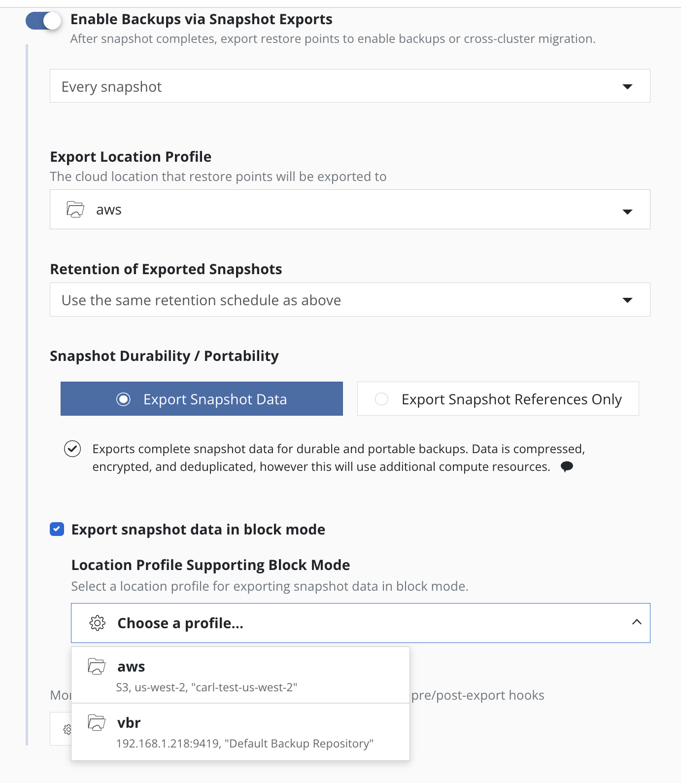
Task: Click the Choose a profile placeholder text
Action: pos(180,623)
